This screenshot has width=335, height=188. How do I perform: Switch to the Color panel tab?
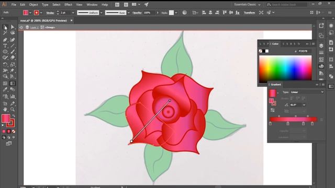[275, 44]
